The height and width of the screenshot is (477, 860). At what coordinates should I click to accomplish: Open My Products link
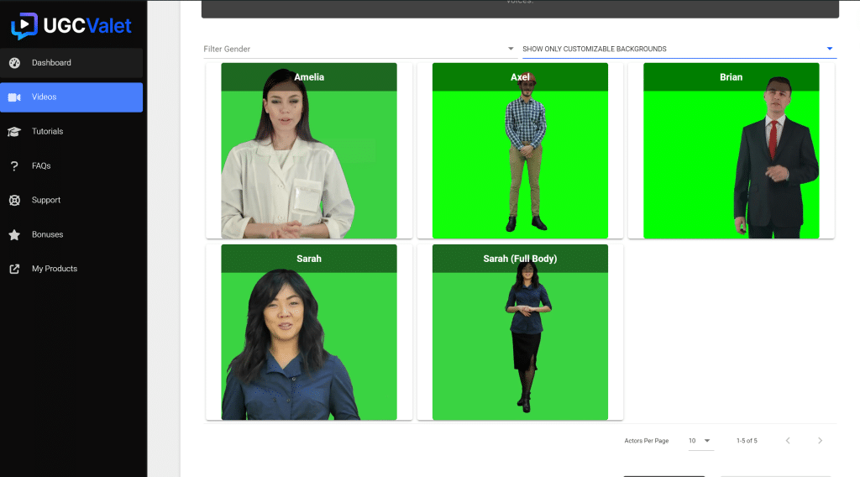coord(71,269)
